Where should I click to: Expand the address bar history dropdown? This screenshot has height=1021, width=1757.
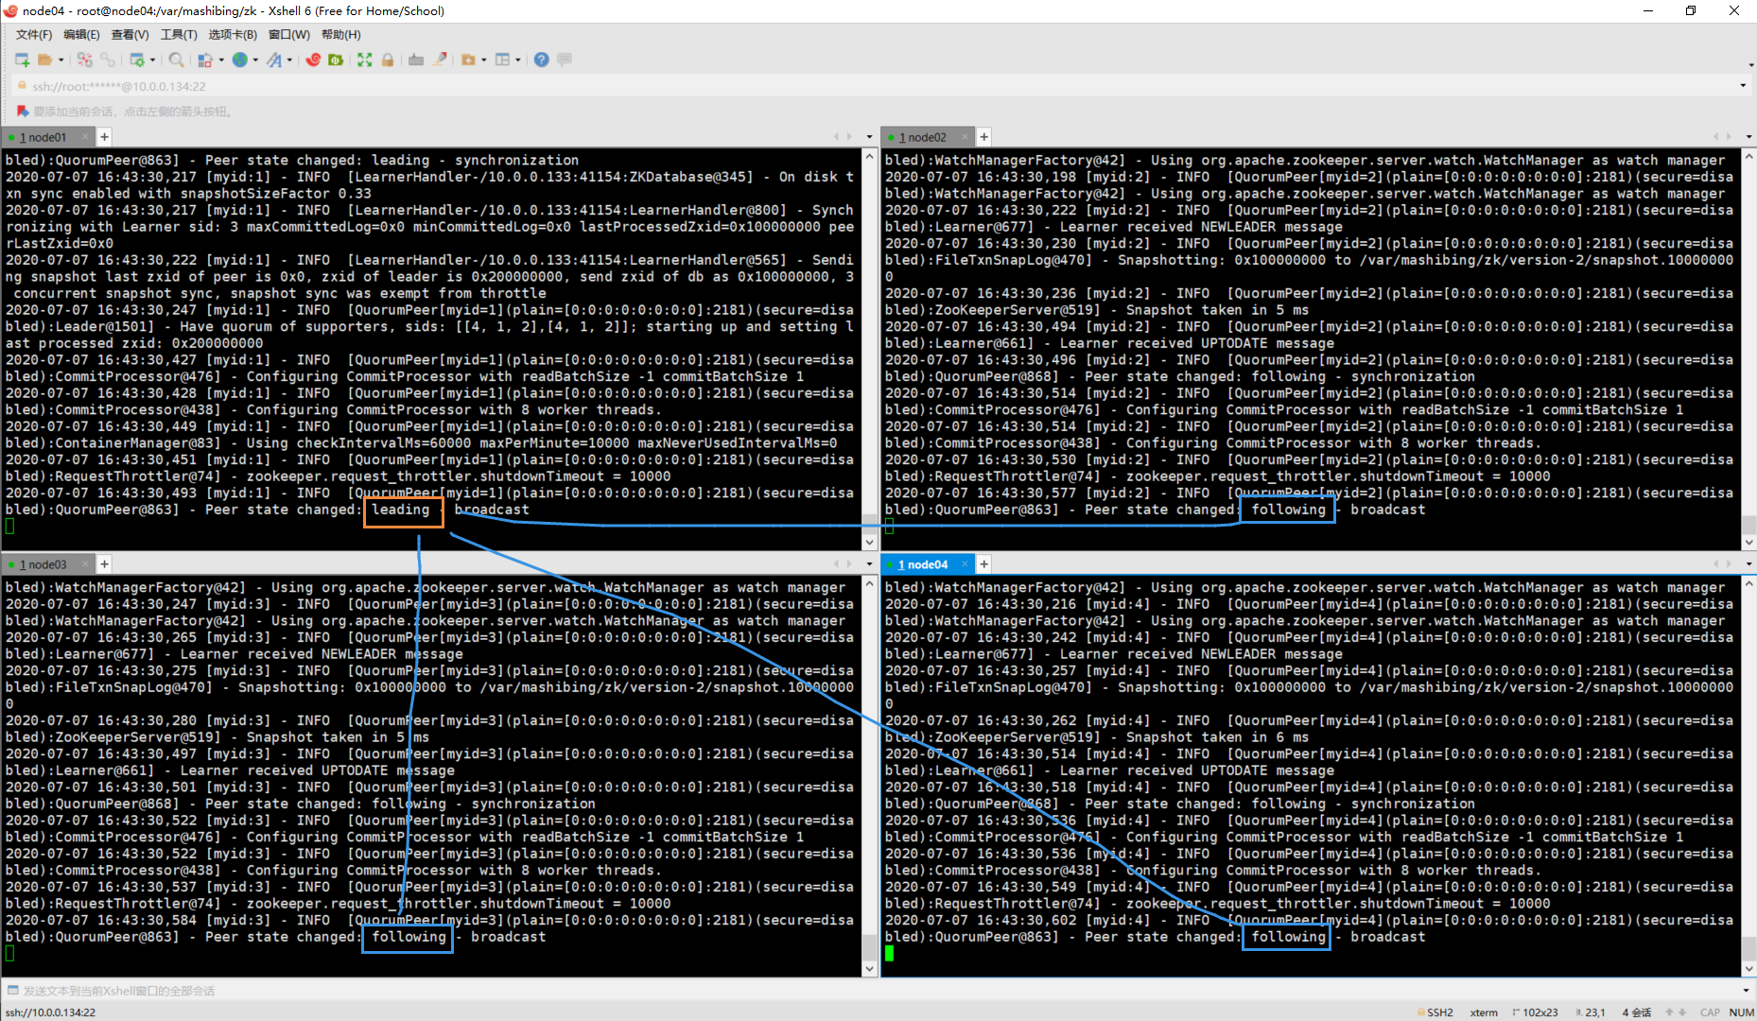(1743, 86)
